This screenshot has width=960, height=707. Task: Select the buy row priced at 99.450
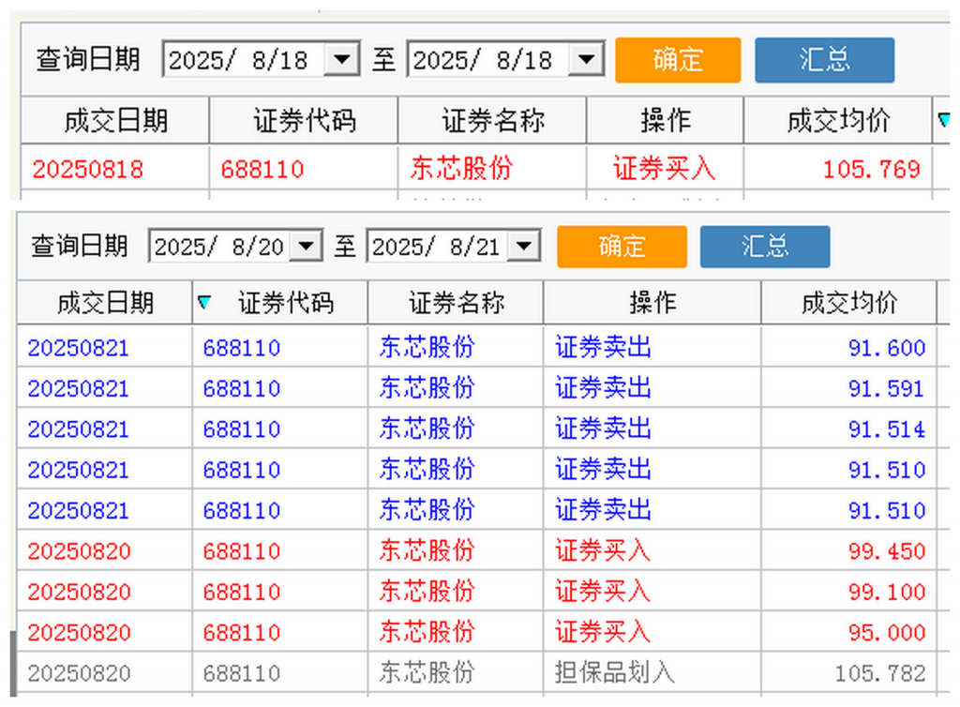tap(469, 550)
